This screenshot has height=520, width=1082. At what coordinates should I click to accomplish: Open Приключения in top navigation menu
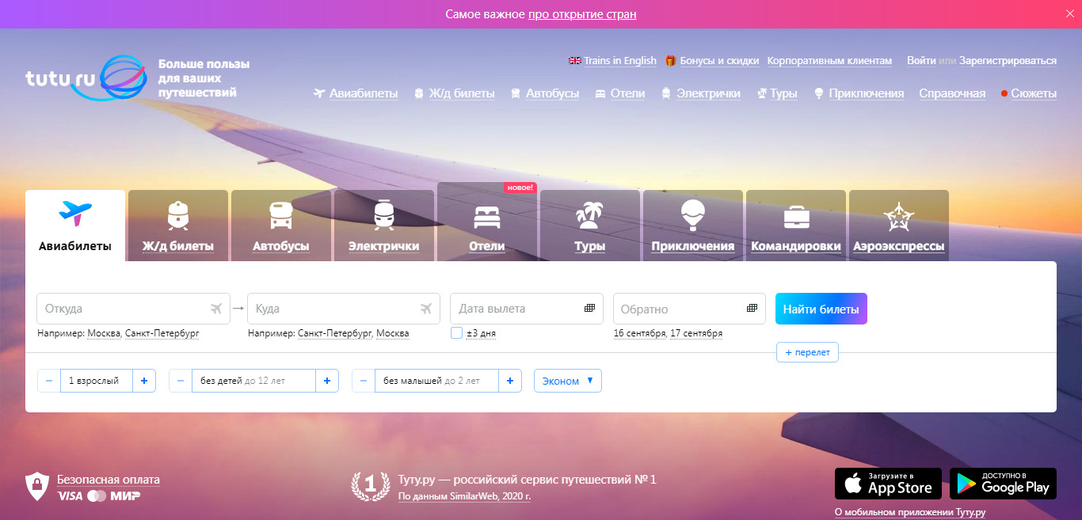tap(867, 93)
